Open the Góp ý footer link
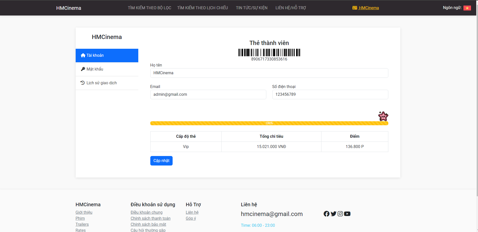The image size is (478, 232). pyautogui.click(x=191, y=218)
